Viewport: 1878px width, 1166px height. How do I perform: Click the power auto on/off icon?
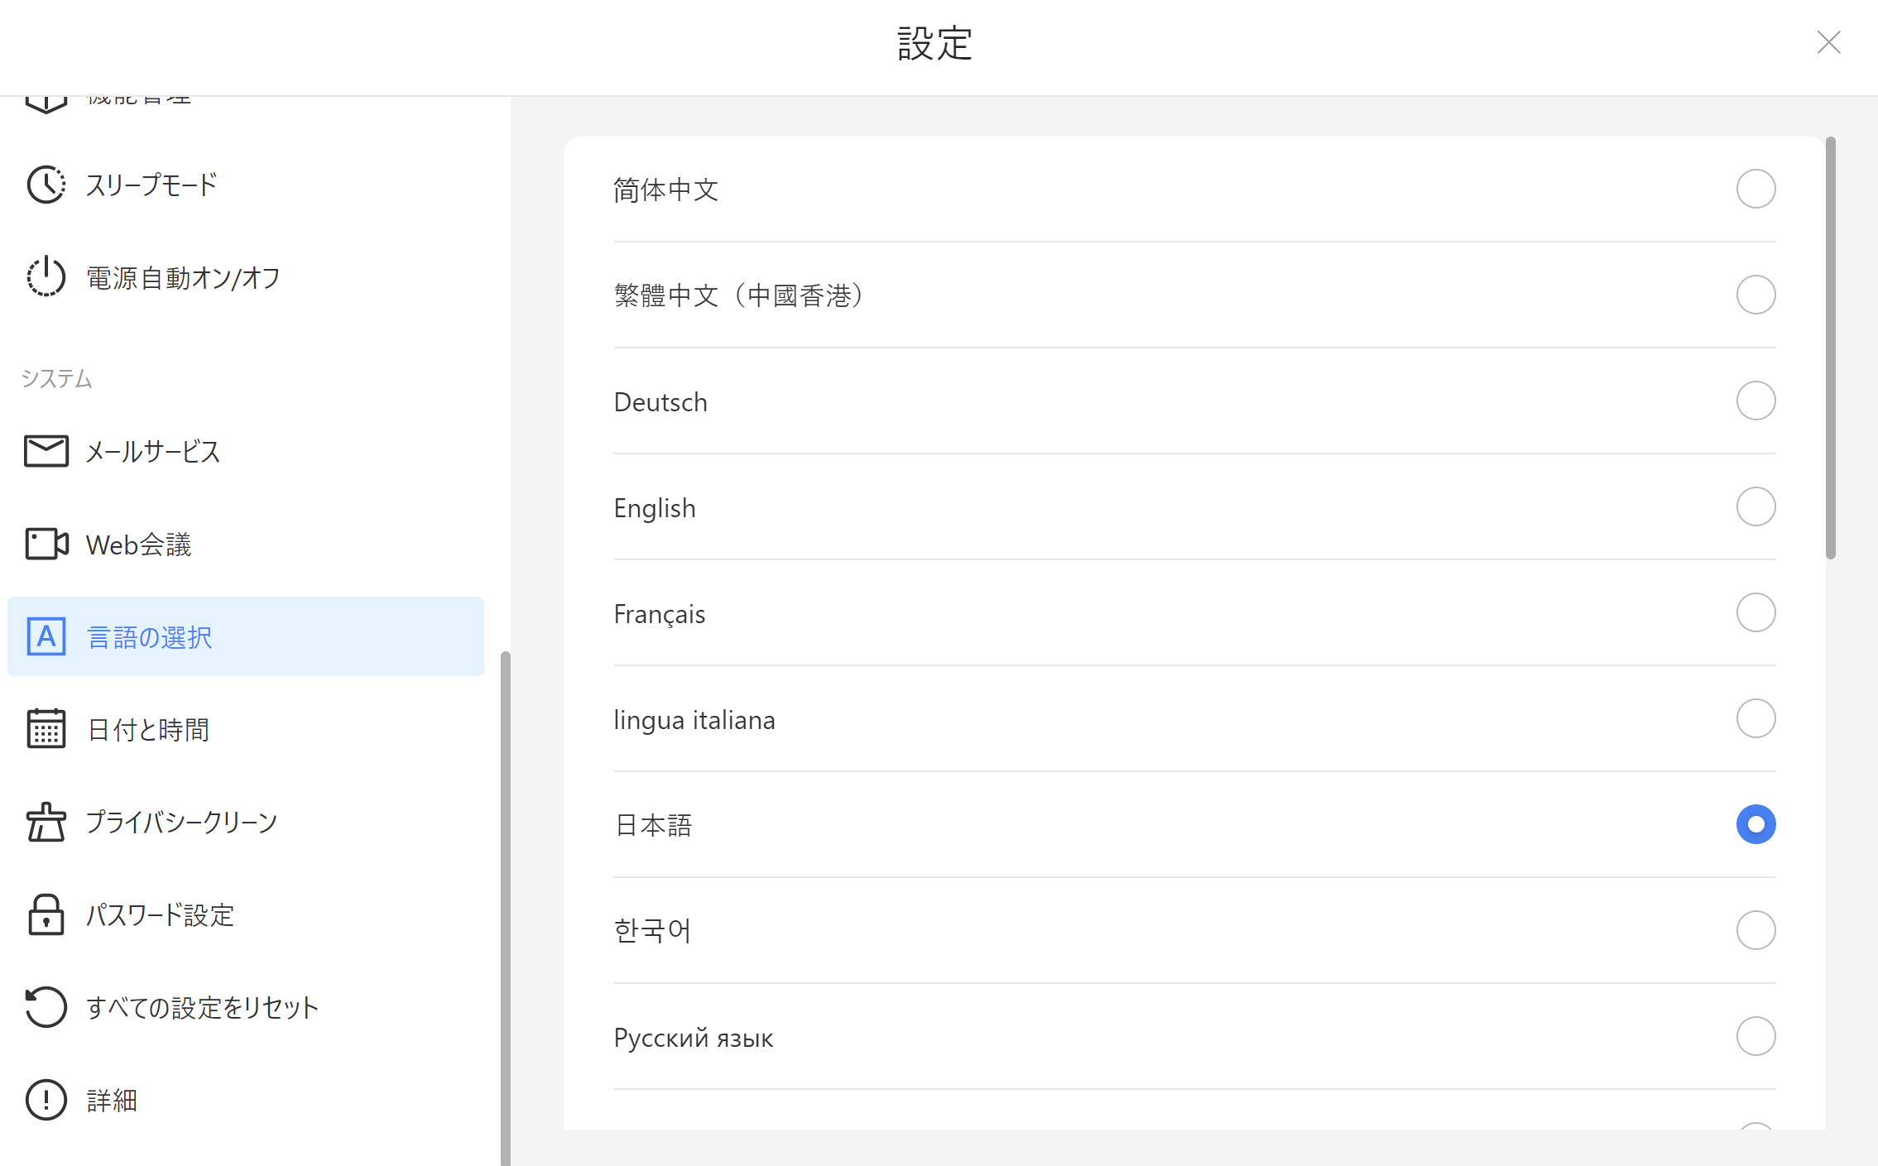tap(46, 277)
